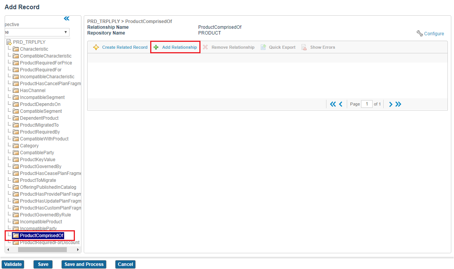Click the ProductKeyValue folder icon
Image resolution: width=454 pixels, height=269 pixels.
16,160
